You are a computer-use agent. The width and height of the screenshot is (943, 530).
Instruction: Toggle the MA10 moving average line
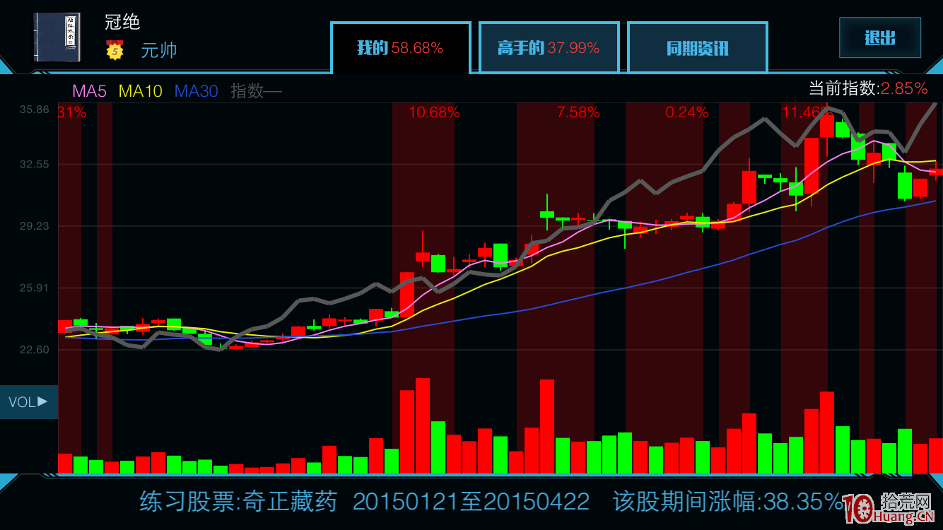[140, 92]
